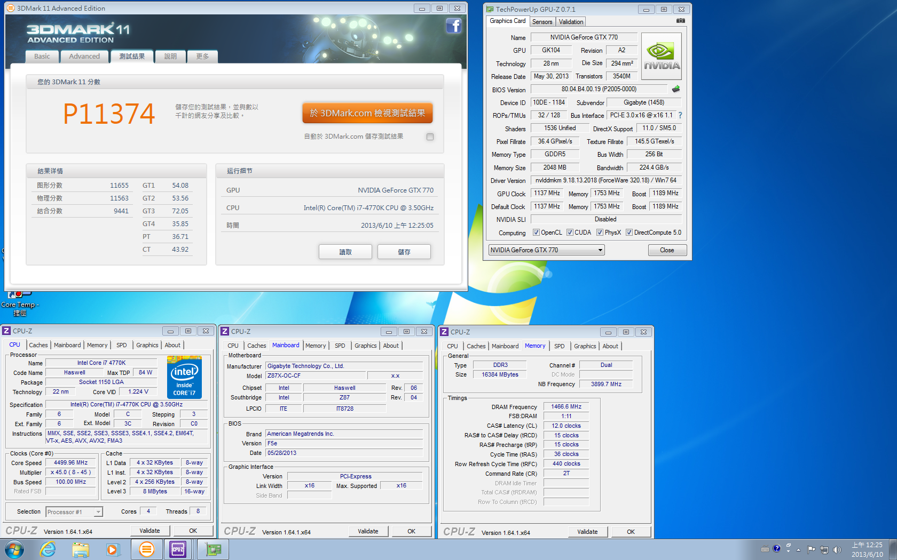897x560 pixels.
Task: Switch to Sensors tab in GPU-Z
Action: (542, 22)
